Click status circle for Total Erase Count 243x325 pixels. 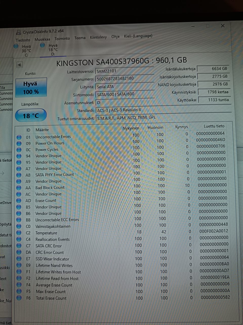click(19, 298)
